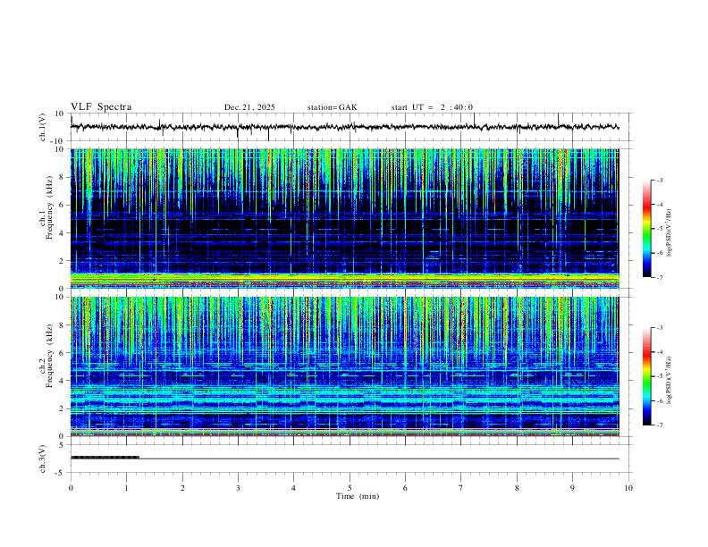Click the ch.1 spectrogram color scale bar
This screenshot has height=547, width=708.
[646, 229]
